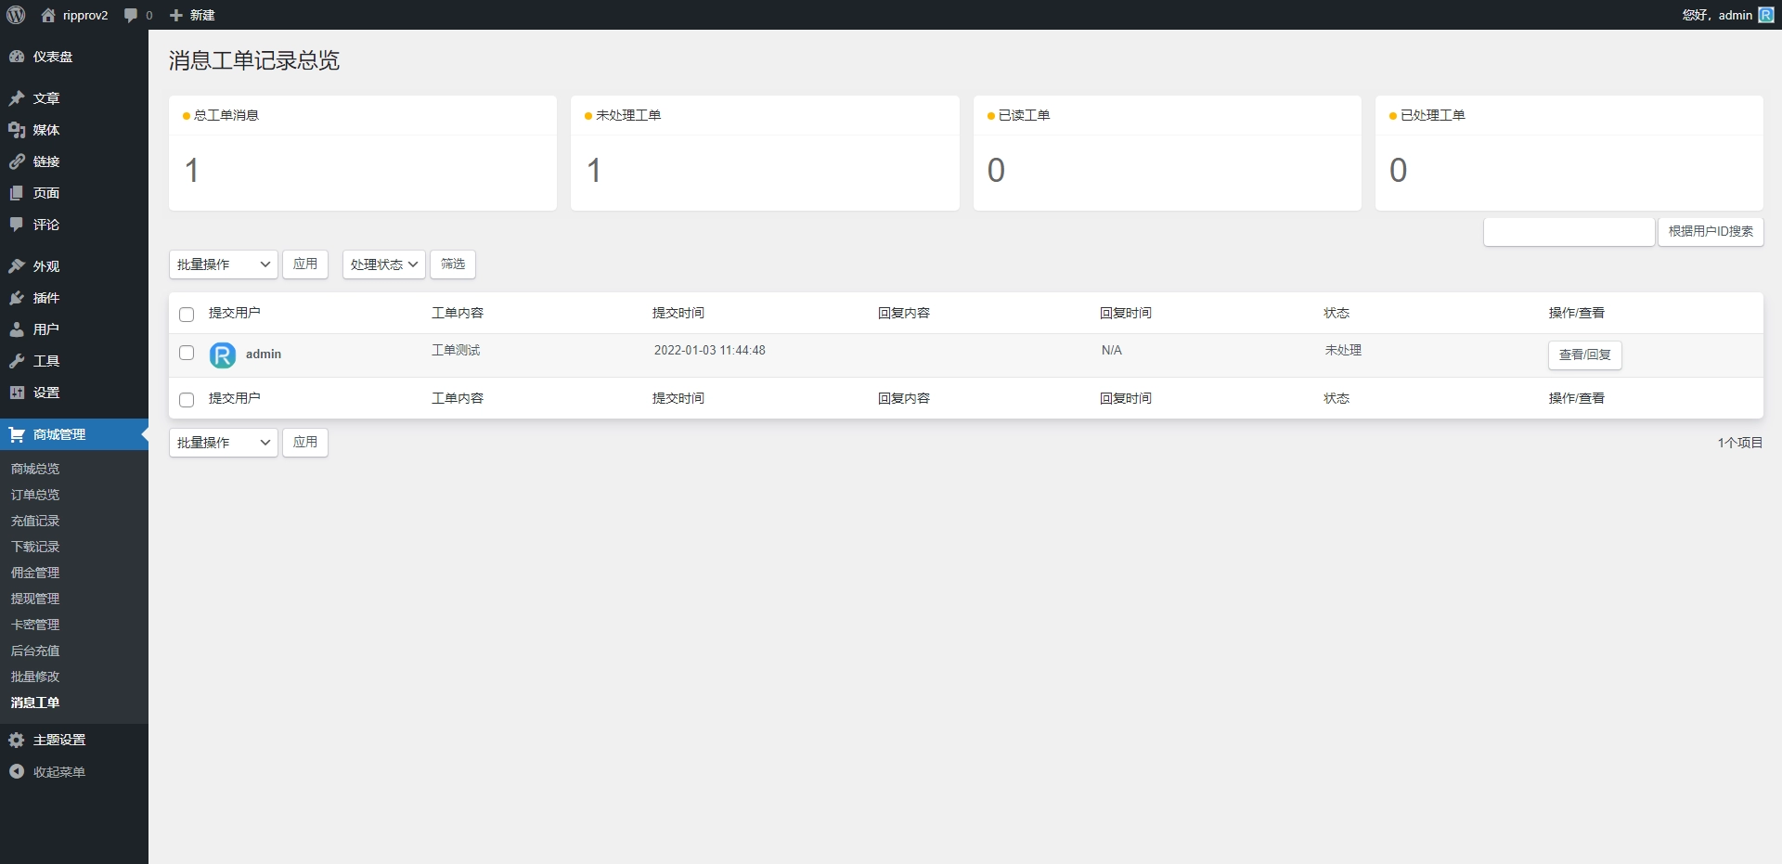Click the collapse menu arrow icon
Screen dimensions: 1782x864
(17, 771)
